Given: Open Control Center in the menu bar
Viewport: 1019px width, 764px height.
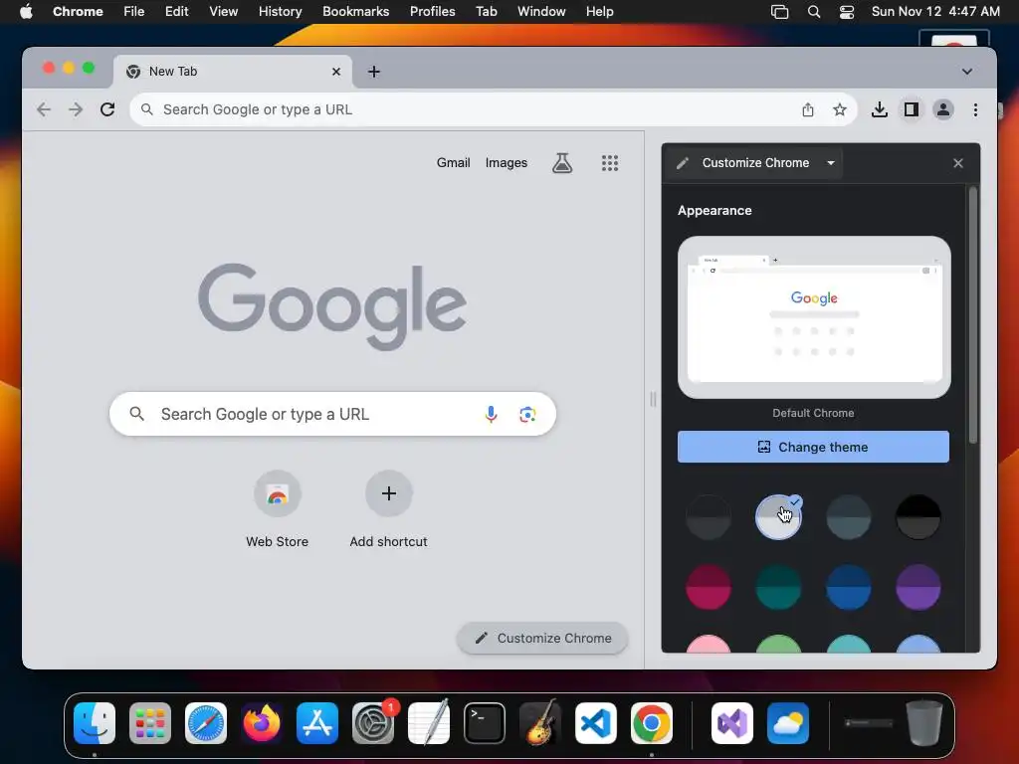Looking at the screenshot, I should click(x=846, y=12).
